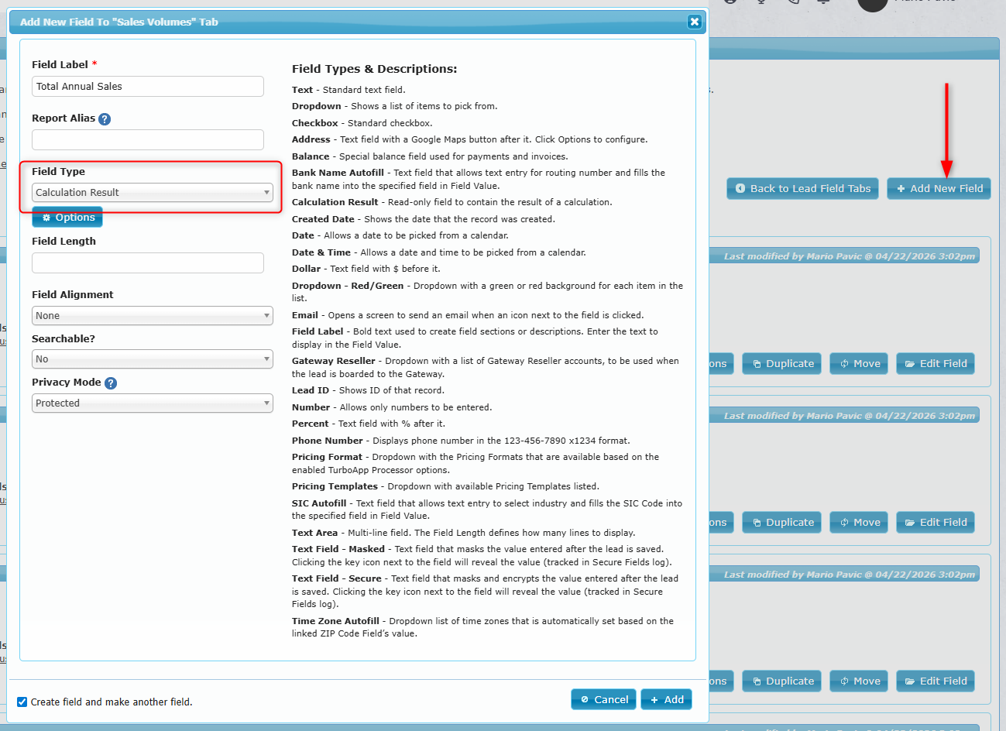The width and height of the screenshot is (1006, 731).
Task: Click the Report Alias help icon
Action: [x=105, y=119]
